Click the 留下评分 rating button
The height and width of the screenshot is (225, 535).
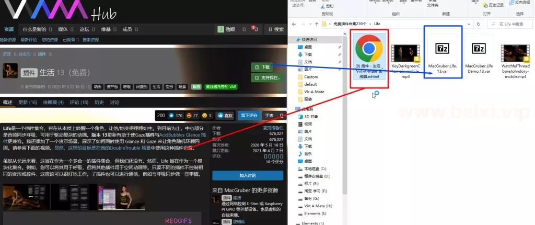pyautogui.click(x=249, y=116)
